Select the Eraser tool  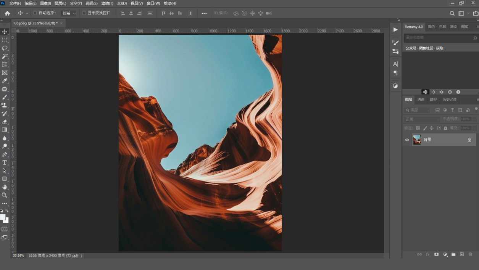click(5, 122)
